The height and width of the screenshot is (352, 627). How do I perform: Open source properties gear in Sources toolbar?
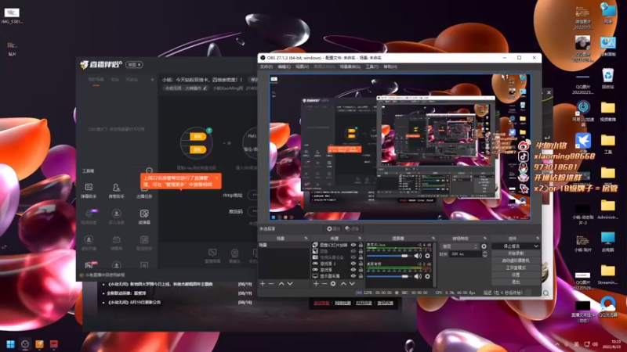point(333,283)
